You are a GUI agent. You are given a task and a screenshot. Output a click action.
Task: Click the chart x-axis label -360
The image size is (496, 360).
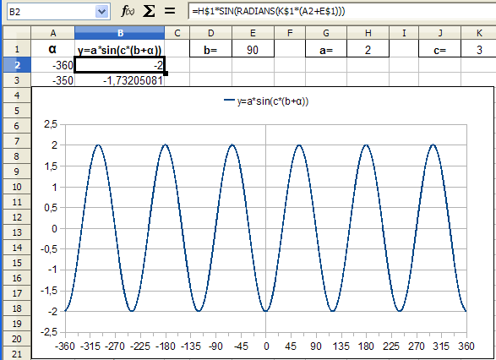65,346
